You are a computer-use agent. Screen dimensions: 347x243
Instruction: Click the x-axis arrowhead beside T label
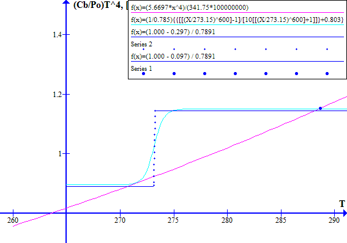click(x=345, y=213)
